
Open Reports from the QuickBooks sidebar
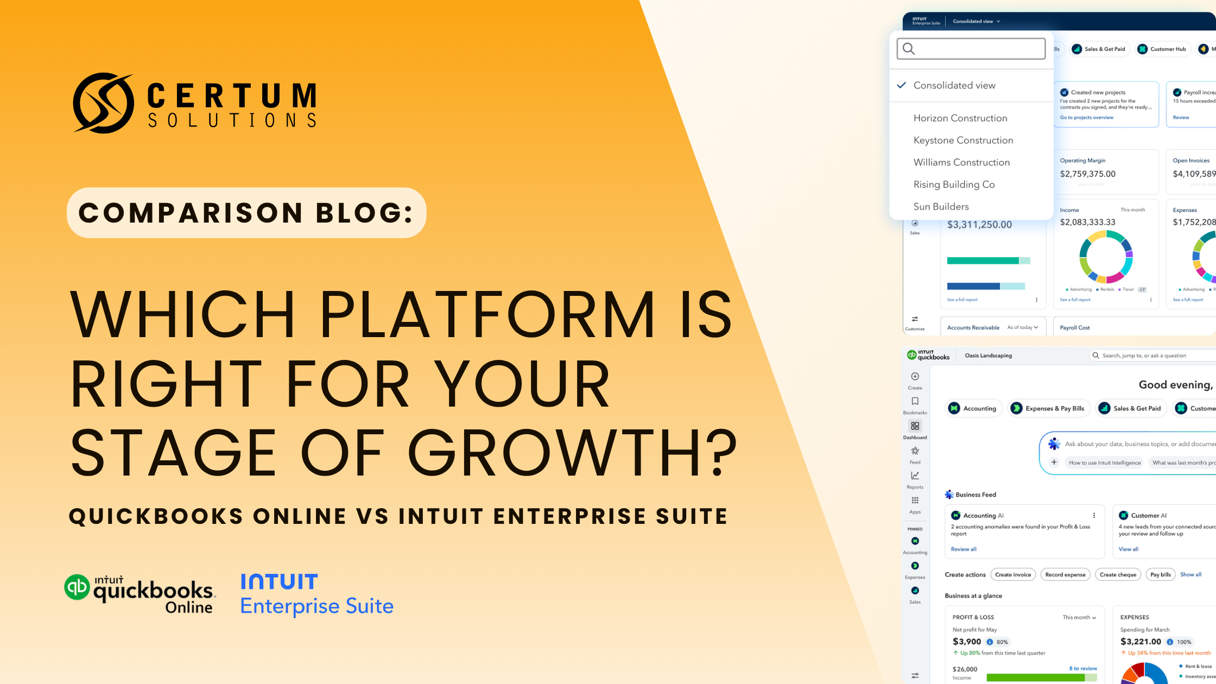click(915, 476)
